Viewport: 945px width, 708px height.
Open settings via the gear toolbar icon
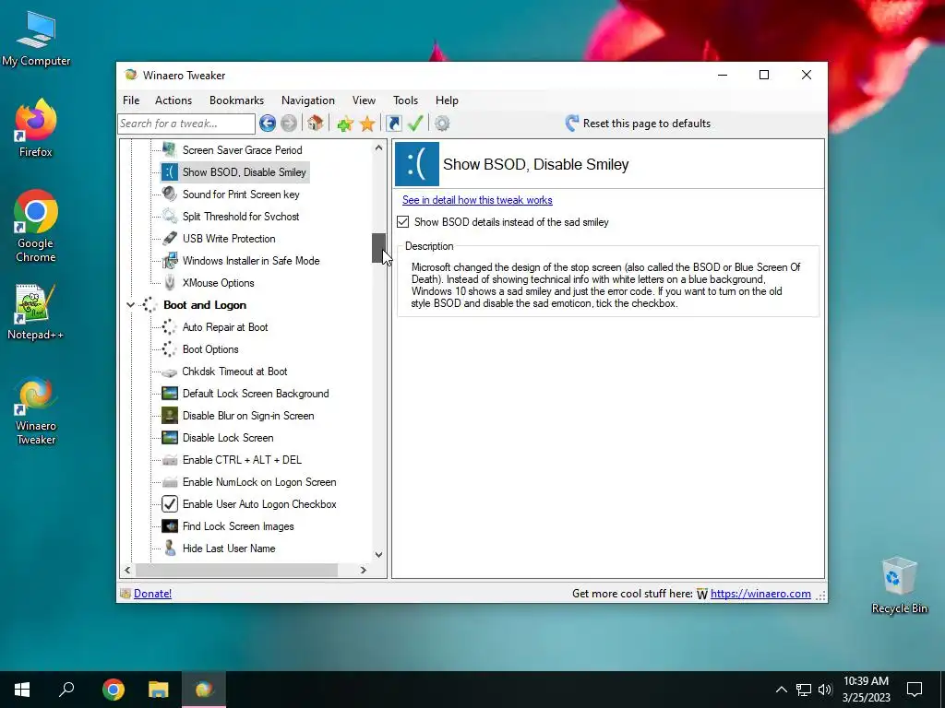[442, 124]
